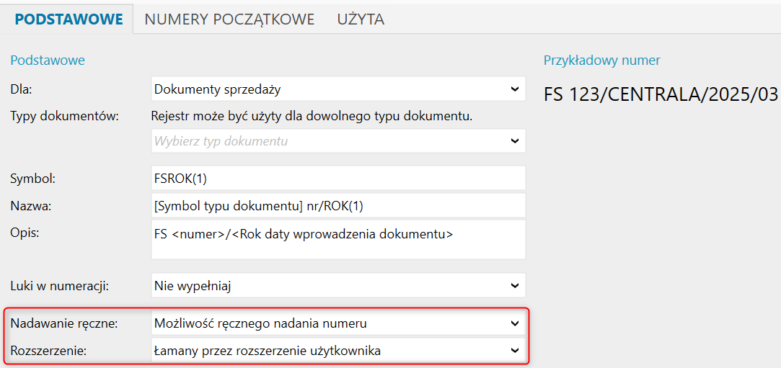Click the 'Opis:' field label

26,233
